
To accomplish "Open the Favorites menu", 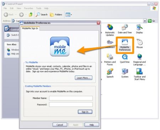I will (28, 8).
